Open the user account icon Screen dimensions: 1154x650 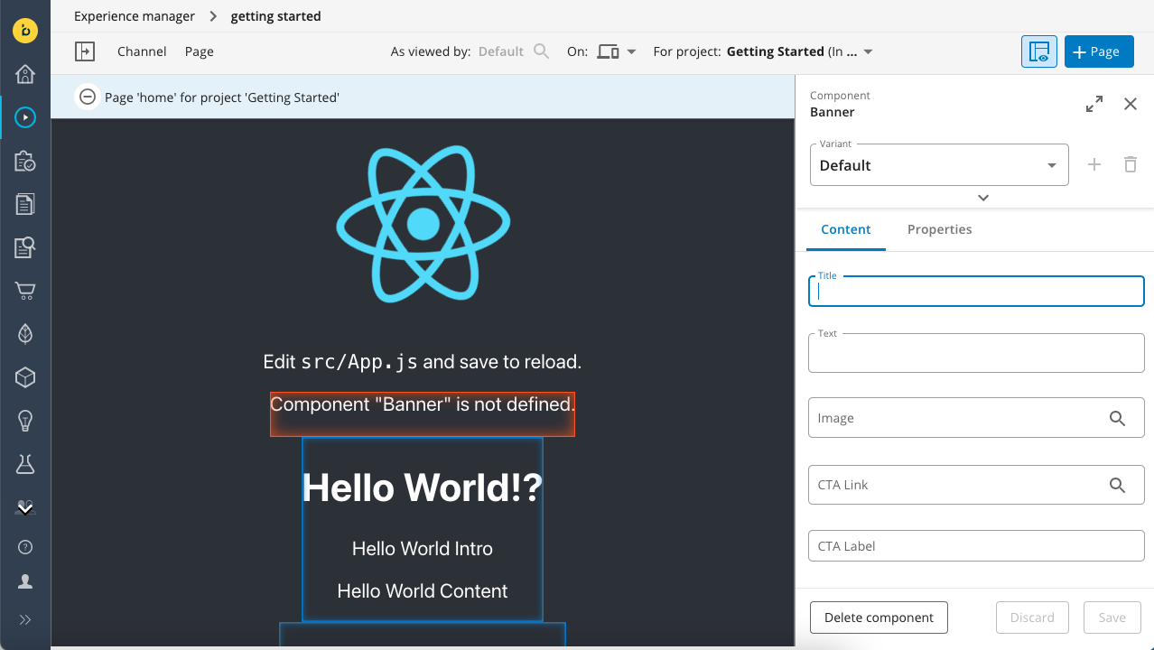coord(25,582)
